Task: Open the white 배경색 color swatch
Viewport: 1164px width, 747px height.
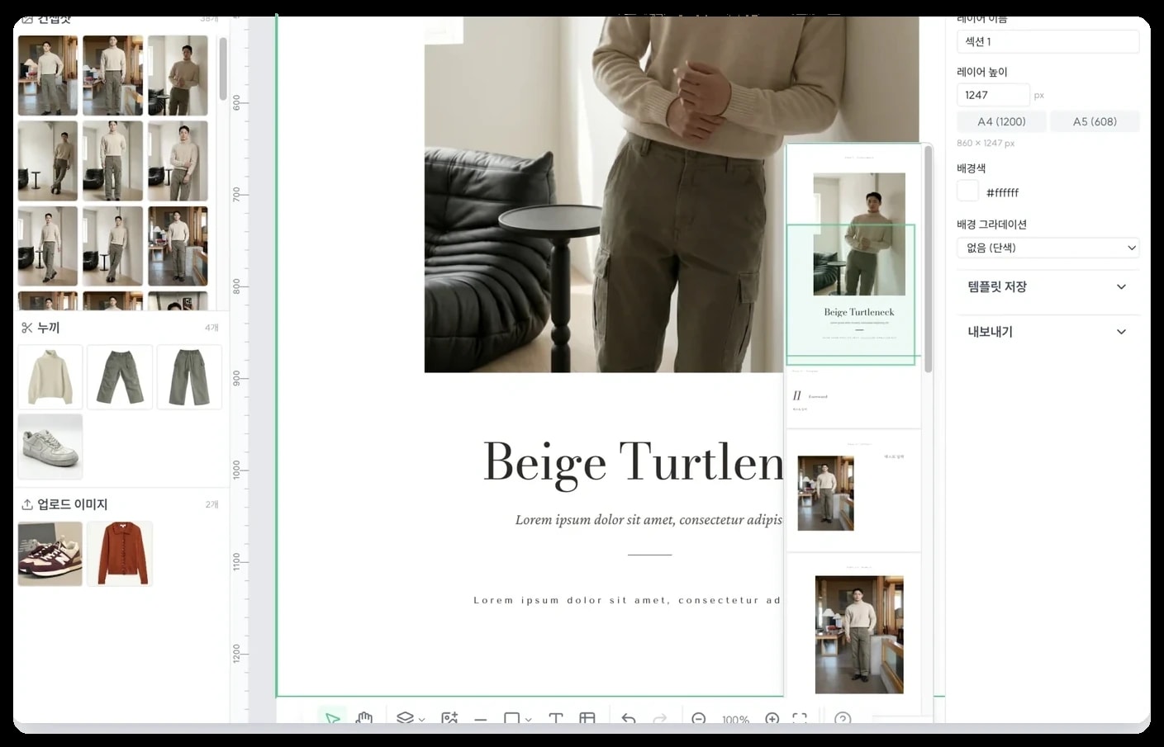Action: point(967,191)
